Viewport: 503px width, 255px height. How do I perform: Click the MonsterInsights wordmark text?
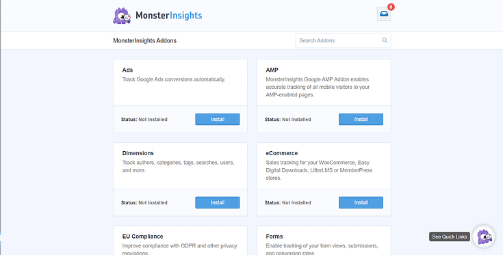coord(169,15)
